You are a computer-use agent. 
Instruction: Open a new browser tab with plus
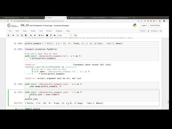[134, 18]
